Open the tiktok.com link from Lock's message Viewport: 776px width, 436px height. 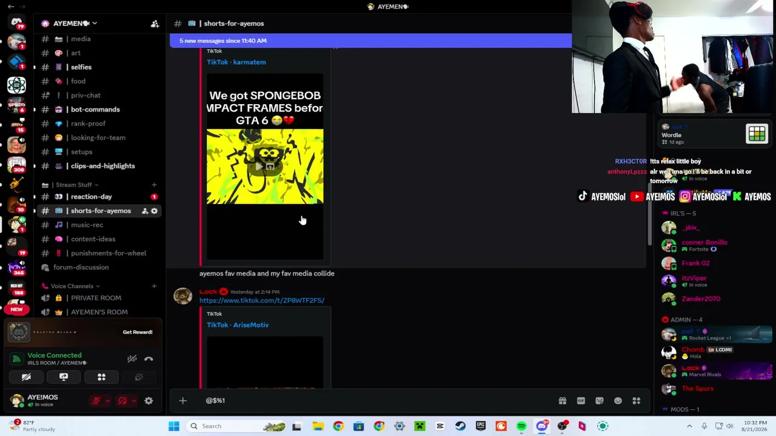[x=262, y=300]
